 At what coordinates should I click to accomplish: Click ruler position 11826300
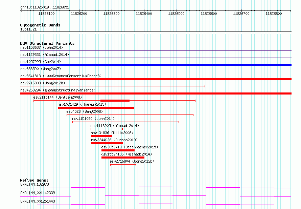(x=111, y=14)
